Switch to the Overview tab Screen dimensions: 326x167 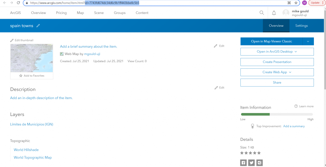(276, 26)
